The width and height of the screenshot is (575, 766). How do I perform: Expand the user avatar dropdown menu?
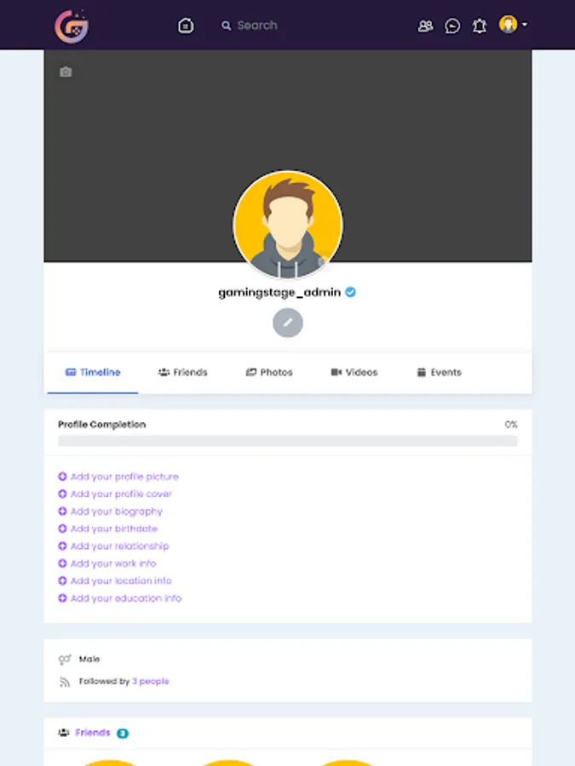513,25
